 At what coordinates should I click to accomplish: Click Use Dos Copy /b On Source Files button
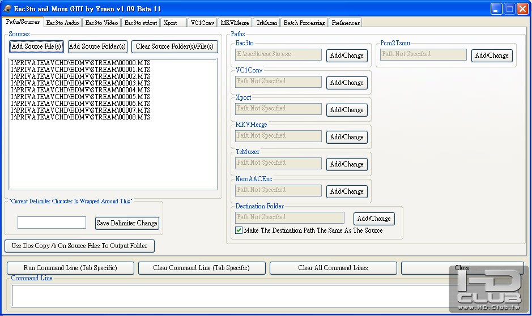point(79,246)
